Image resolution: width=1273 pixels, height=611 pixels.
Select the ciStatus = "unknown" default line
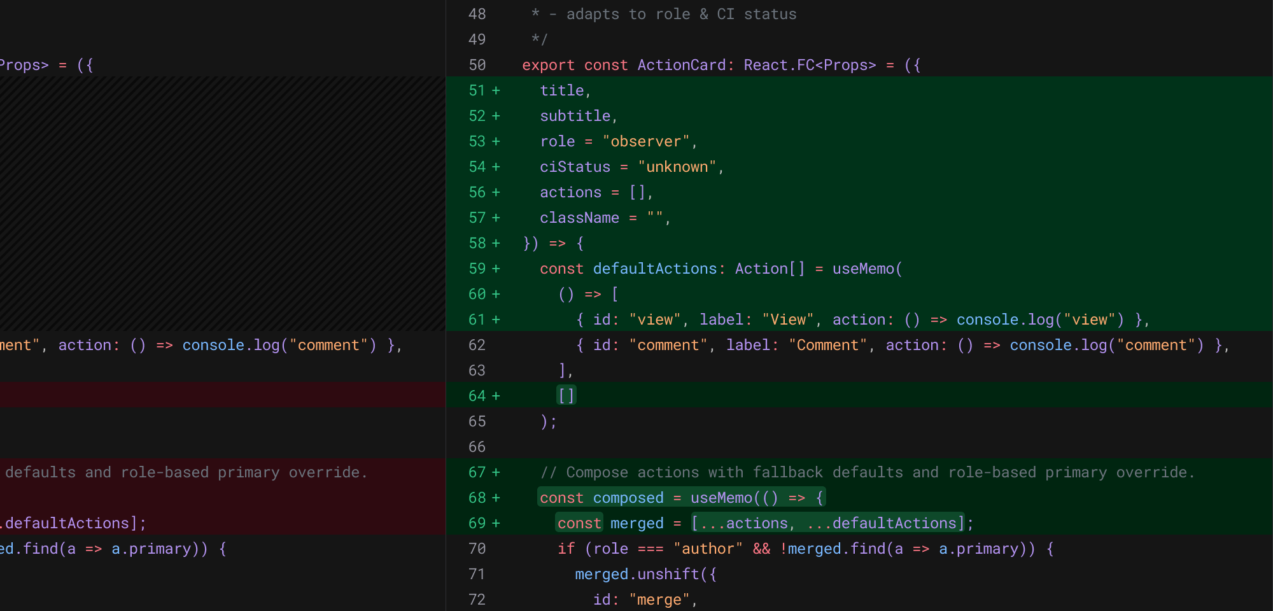(x=632, y=167)
